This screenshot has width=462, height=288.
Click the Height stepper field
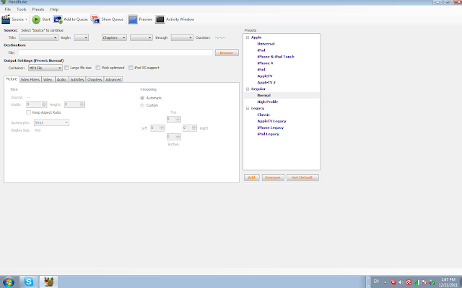point(74,104)
